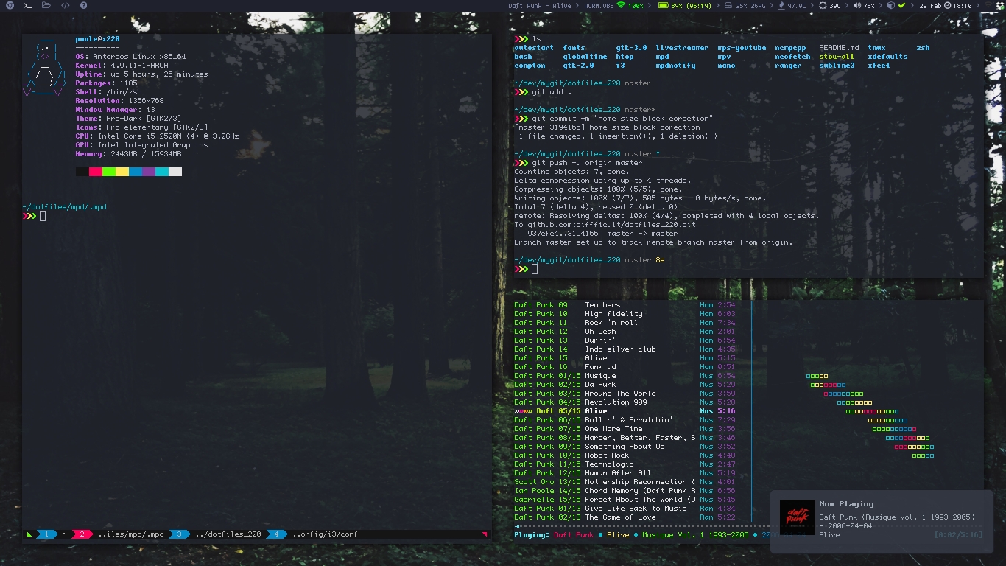1006x566 pixels.
Task: Select track Rollin' & Scratchin'
Action: tap(625, 420)
